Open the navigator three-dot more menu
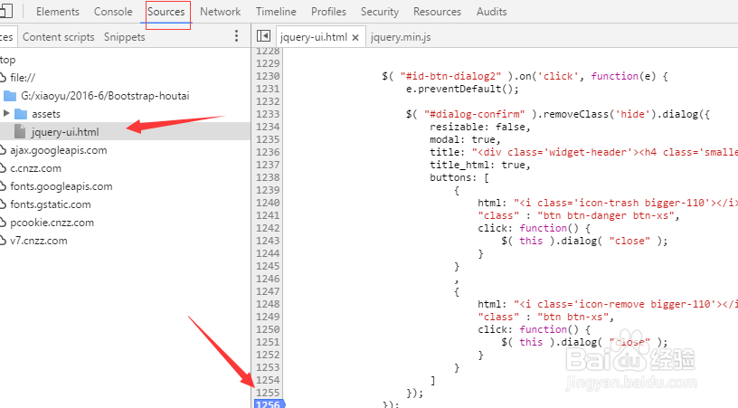Screen dimensions: 738x408 (x=236, y=36)
